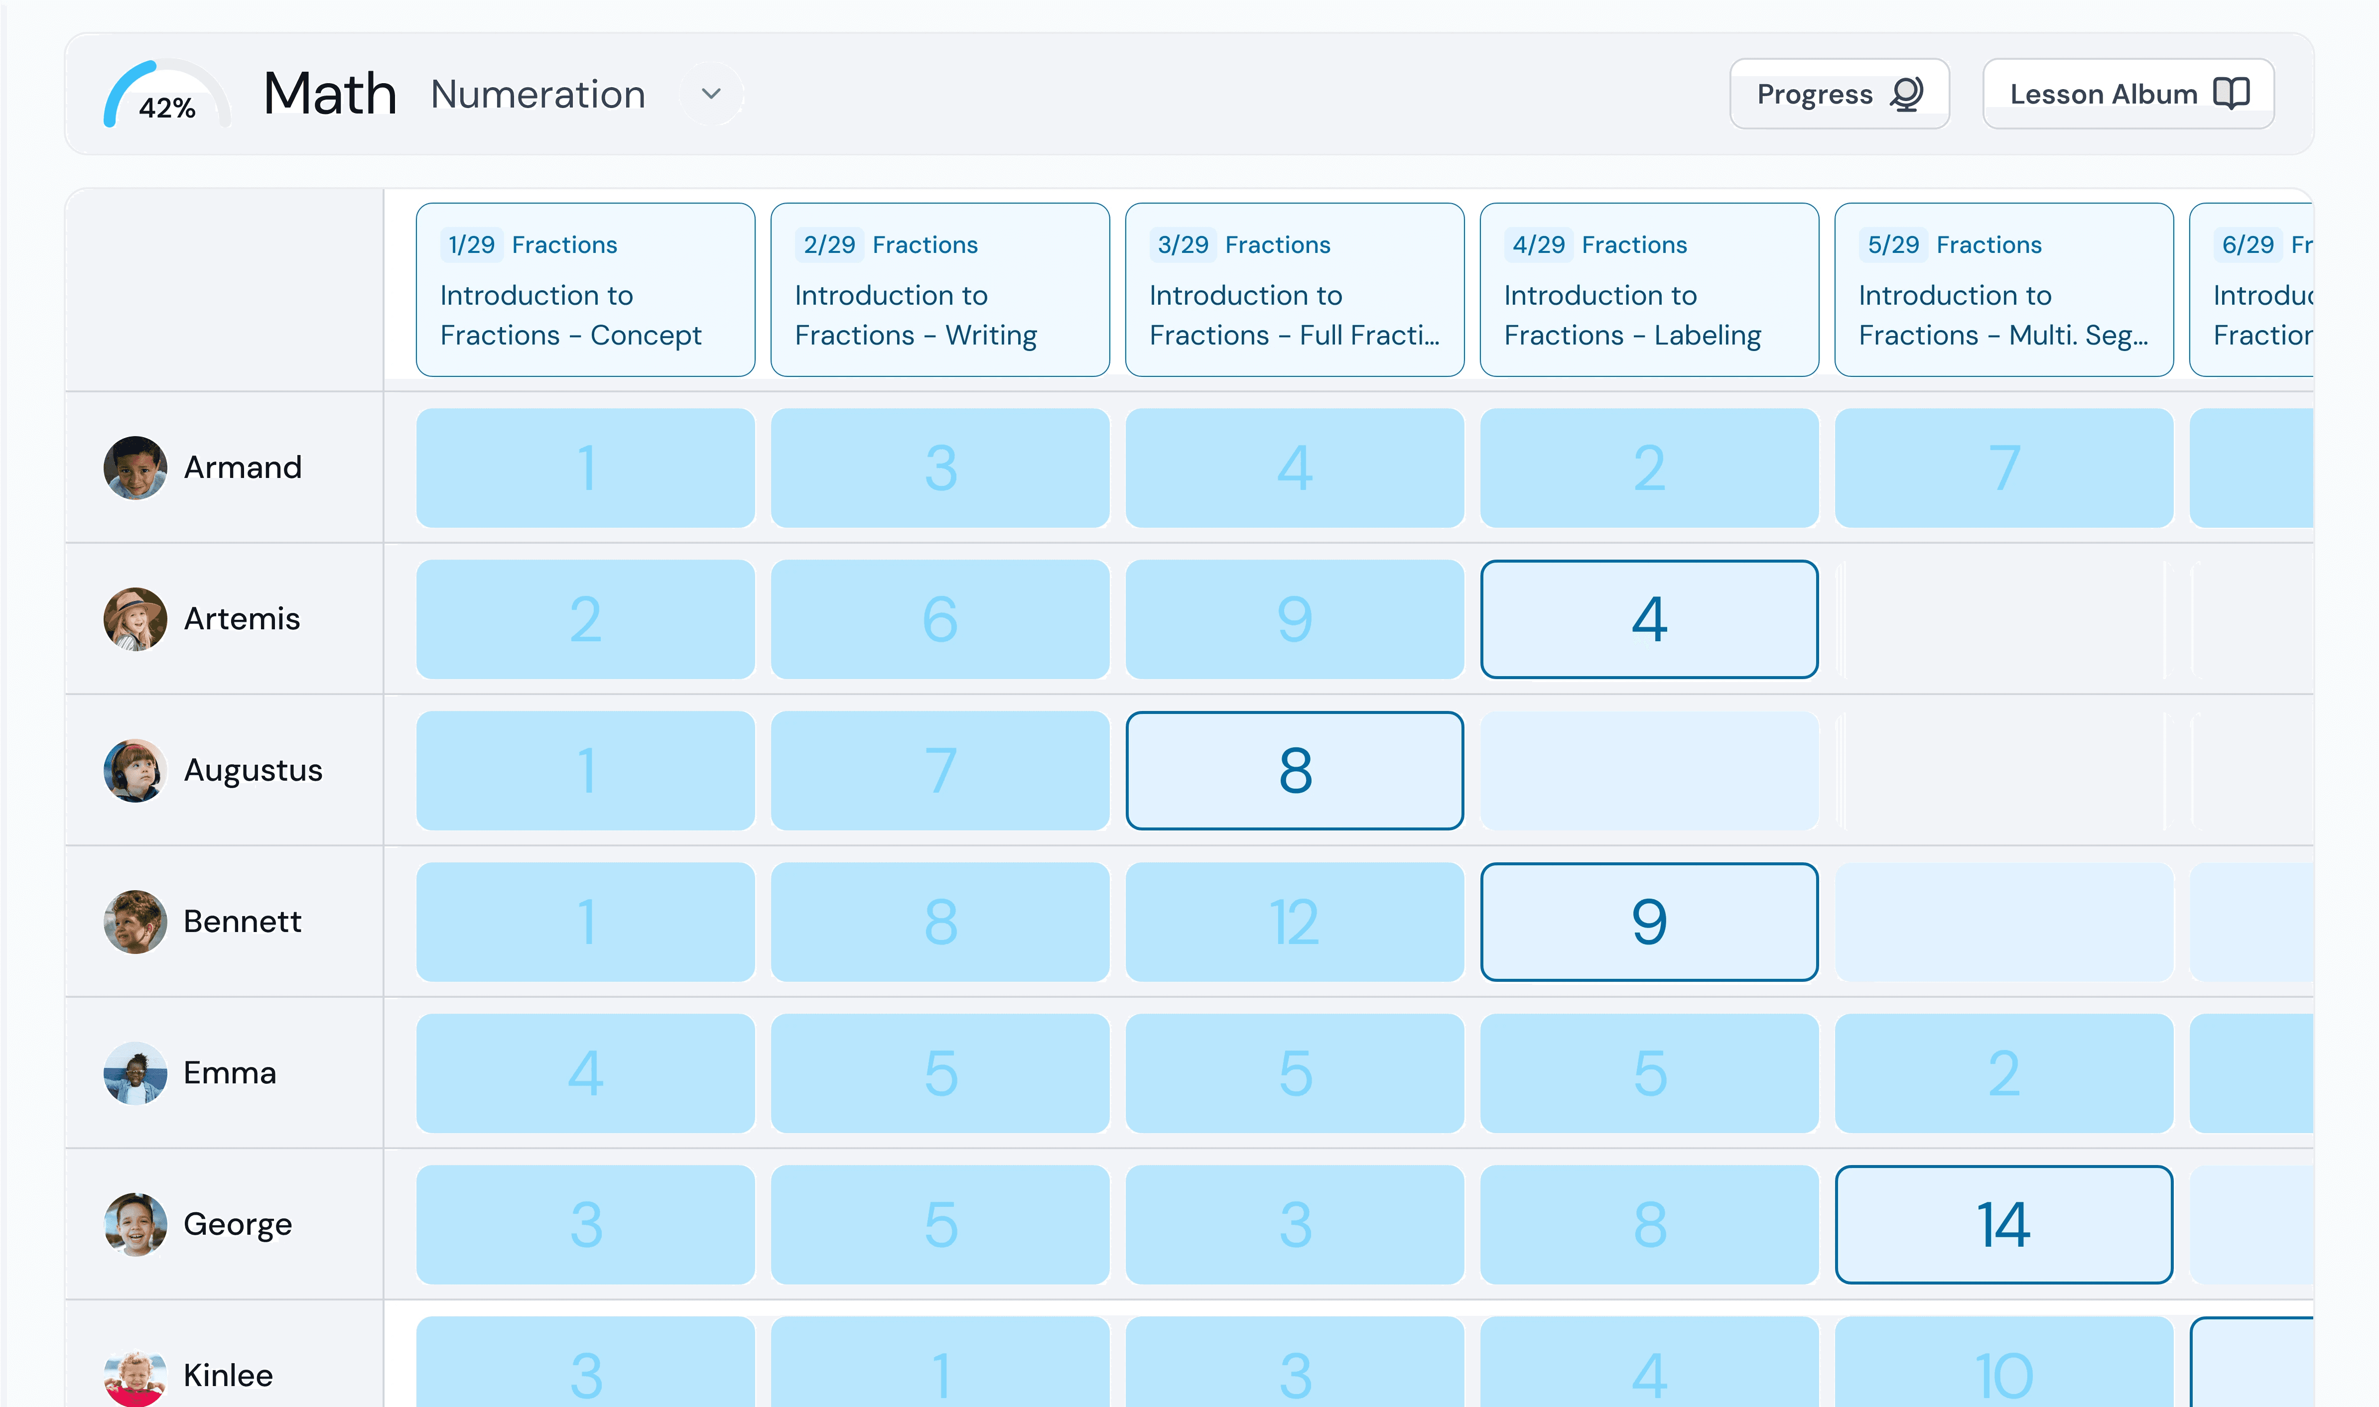Open the Lesson Album button
This screenshot has width=2379, height=1407.
click(2127, 94)
